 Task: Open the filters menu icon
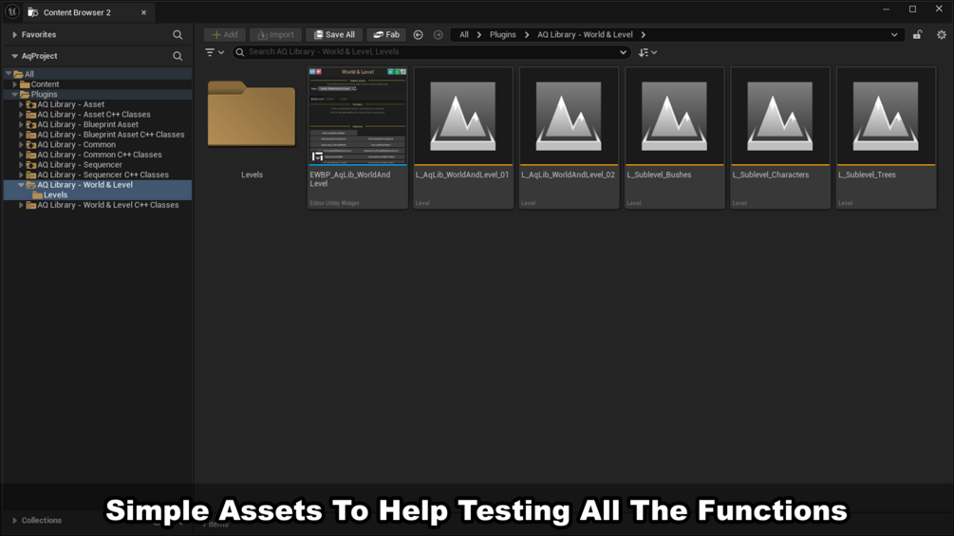point(215,52)
